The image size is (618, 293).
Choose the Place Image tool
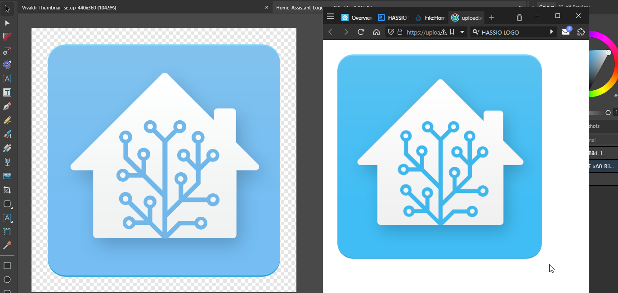point(7,176)
